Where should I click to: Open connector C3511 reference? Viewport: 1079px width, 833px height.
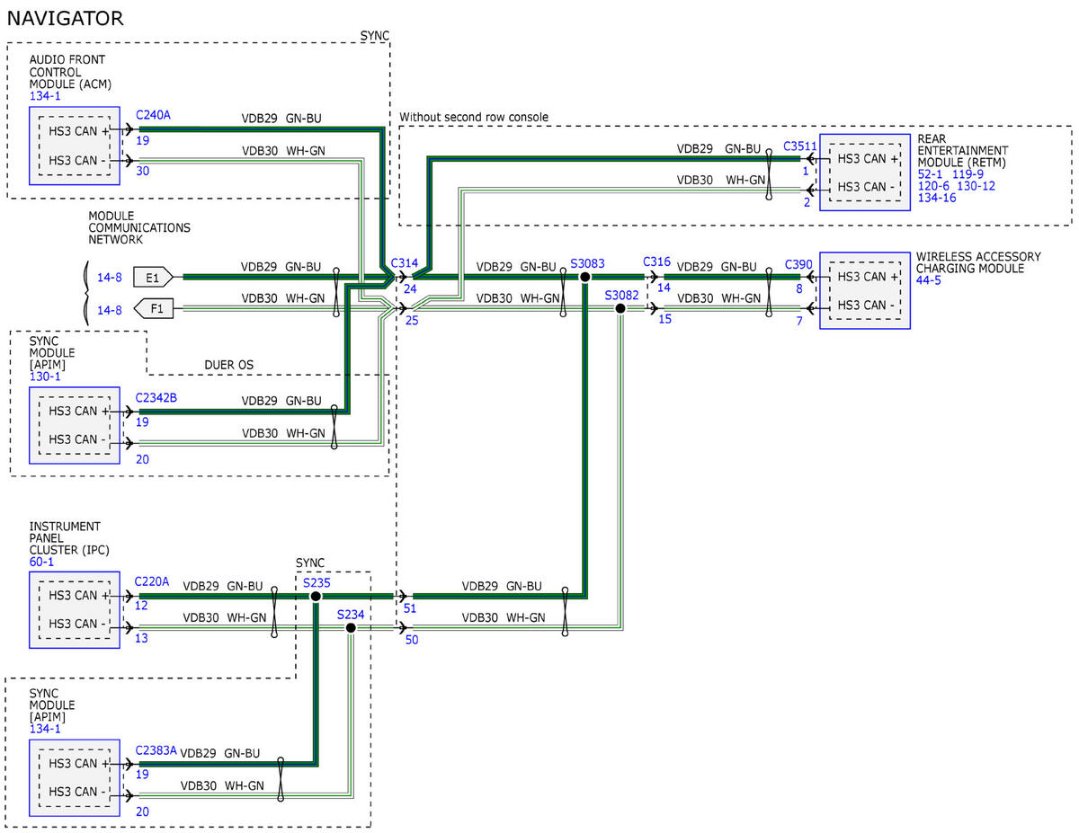[x=799, y=145]
